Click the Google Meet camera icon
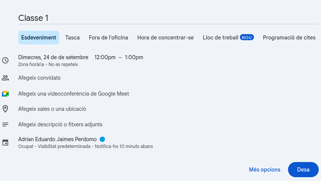 [5, 94]
